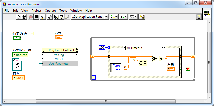This screenshot has height=106, width=214.
Task: Click the Step Into button
Action: click(x=56, y=17)
